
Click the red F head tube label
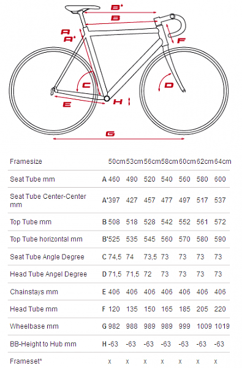(x=181, y=40)
